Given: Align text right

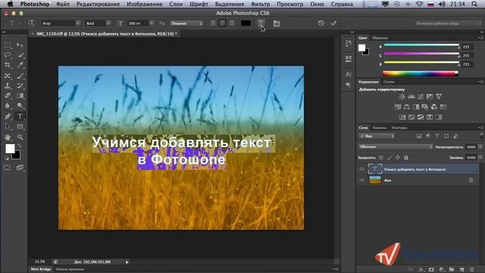Looking at the screenshot, I should (231, 24).
